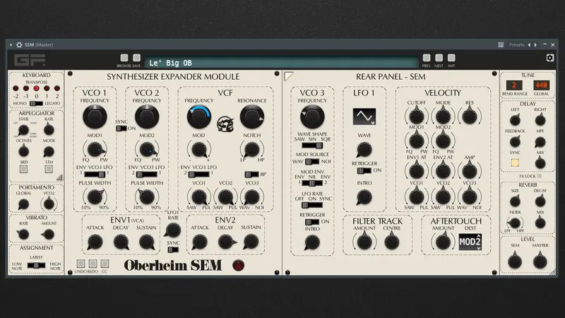Select next preset arrow in title bar
Viewport: 565px width, 318px height.
coord(535,45)
